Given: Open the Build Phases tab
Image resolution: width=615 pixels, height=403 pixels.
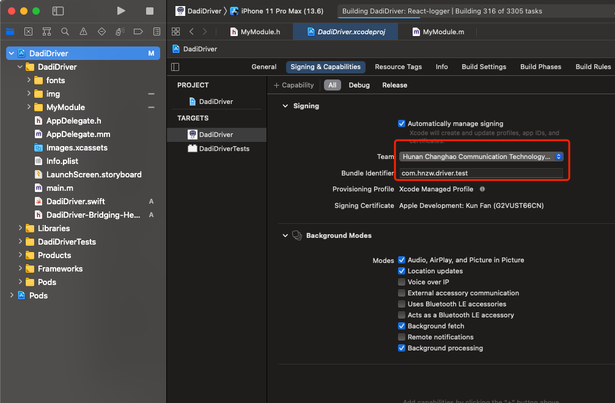Looking at the screenshot, I should pos(540,67).
